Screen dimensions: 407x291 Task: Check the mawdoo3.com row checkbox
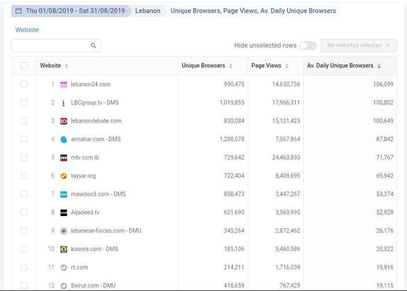(x=24, y=194)
